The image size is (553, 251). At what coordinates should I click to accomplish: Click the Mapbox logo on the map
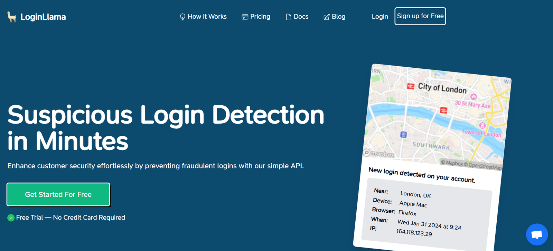[x=379, y=154]
